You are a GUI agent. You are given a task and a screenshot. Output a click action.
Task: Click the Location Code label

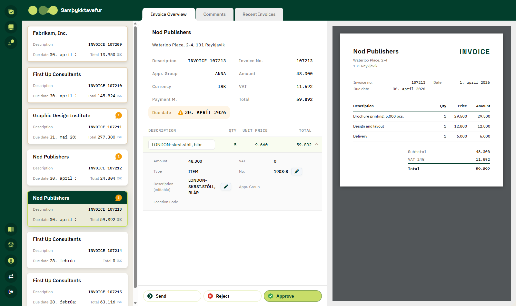[166, 202]
